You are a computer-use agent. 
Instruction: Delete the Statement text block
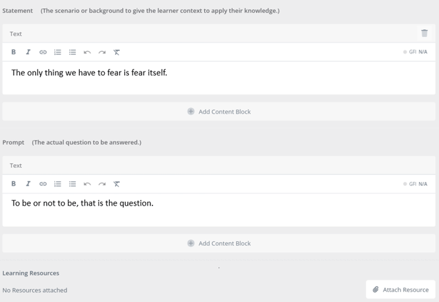coord(424,33)
